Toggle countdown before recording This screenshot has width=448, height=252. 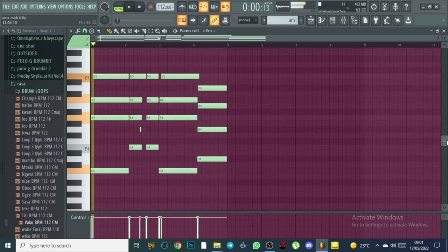coord(203,7)
